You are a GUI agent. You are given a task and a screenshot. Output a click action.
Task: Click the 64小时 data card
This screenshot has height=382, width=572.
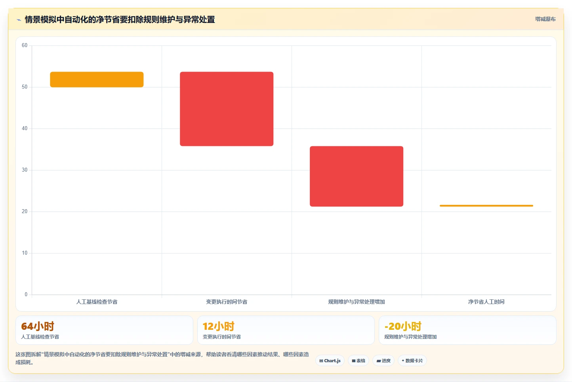[x=104, y=330]
